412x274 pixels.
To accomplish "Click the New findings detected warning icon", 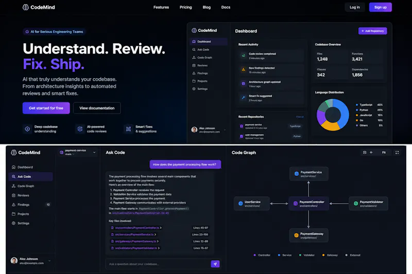I will (x=244, y=70).
